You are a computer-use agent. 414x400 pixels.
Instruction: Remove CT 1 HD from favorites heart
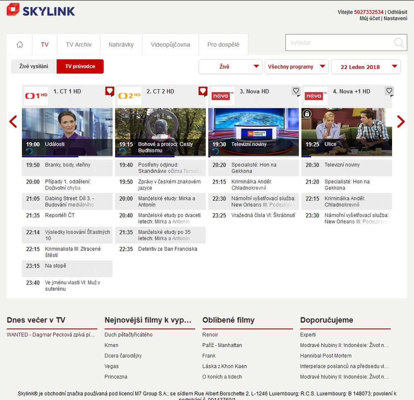tap(110, 91)
